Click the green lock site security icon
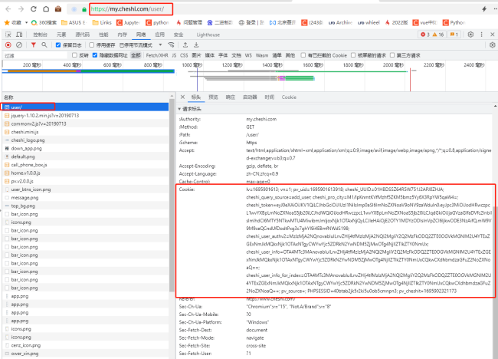The image size is (498, 359). click(x=84, y=9)
